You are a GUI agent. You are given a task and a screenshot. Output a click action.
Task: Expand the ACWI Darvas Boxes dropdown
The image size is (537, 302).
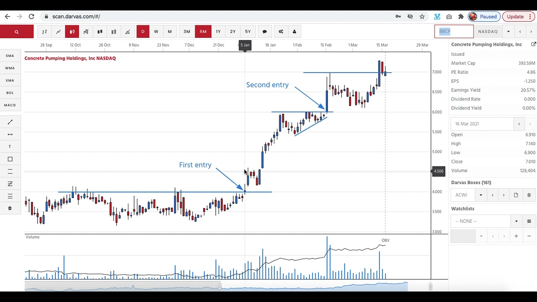[481, 195]
